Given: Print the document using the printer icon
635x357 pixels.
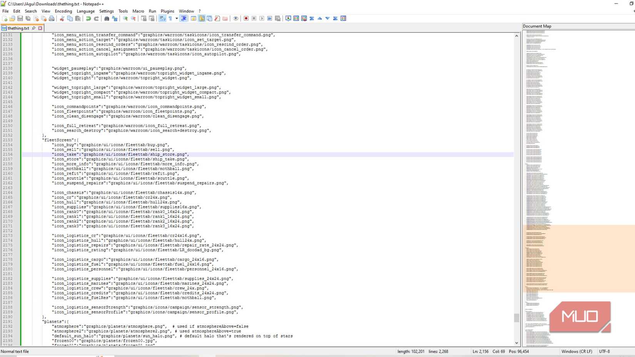Looking at the screenshot, I should (52, 18).
